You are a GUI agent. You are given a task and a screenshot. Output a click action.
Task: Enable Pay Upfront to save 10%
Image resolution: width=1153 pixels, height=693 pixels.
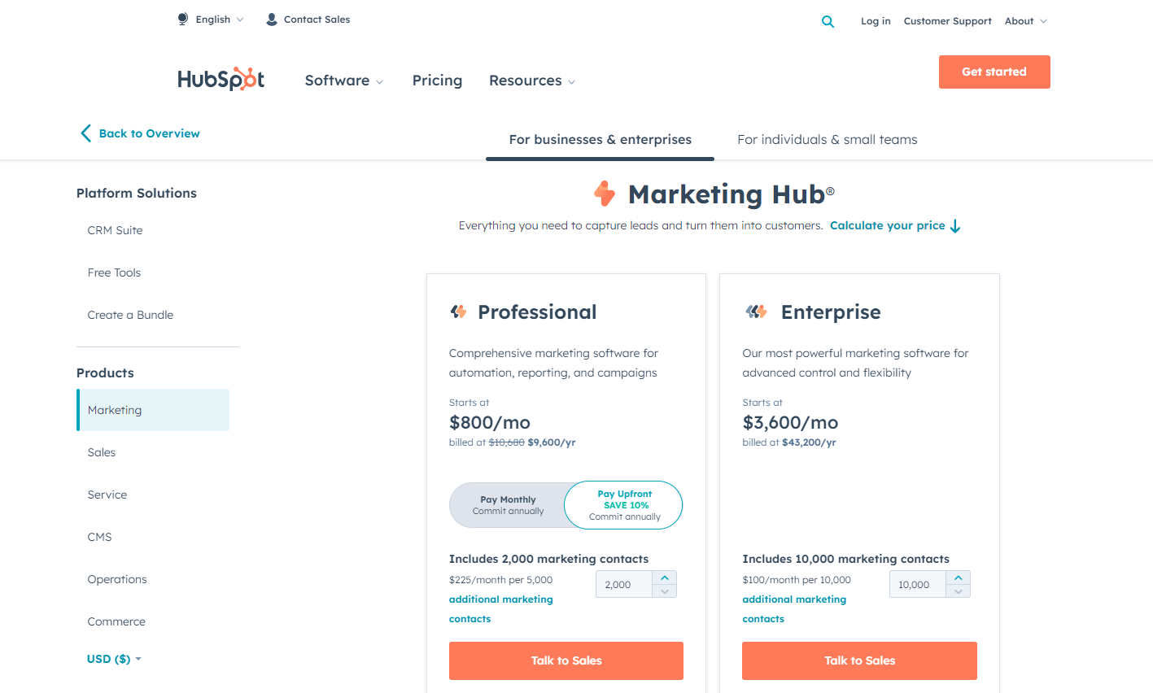623,504
